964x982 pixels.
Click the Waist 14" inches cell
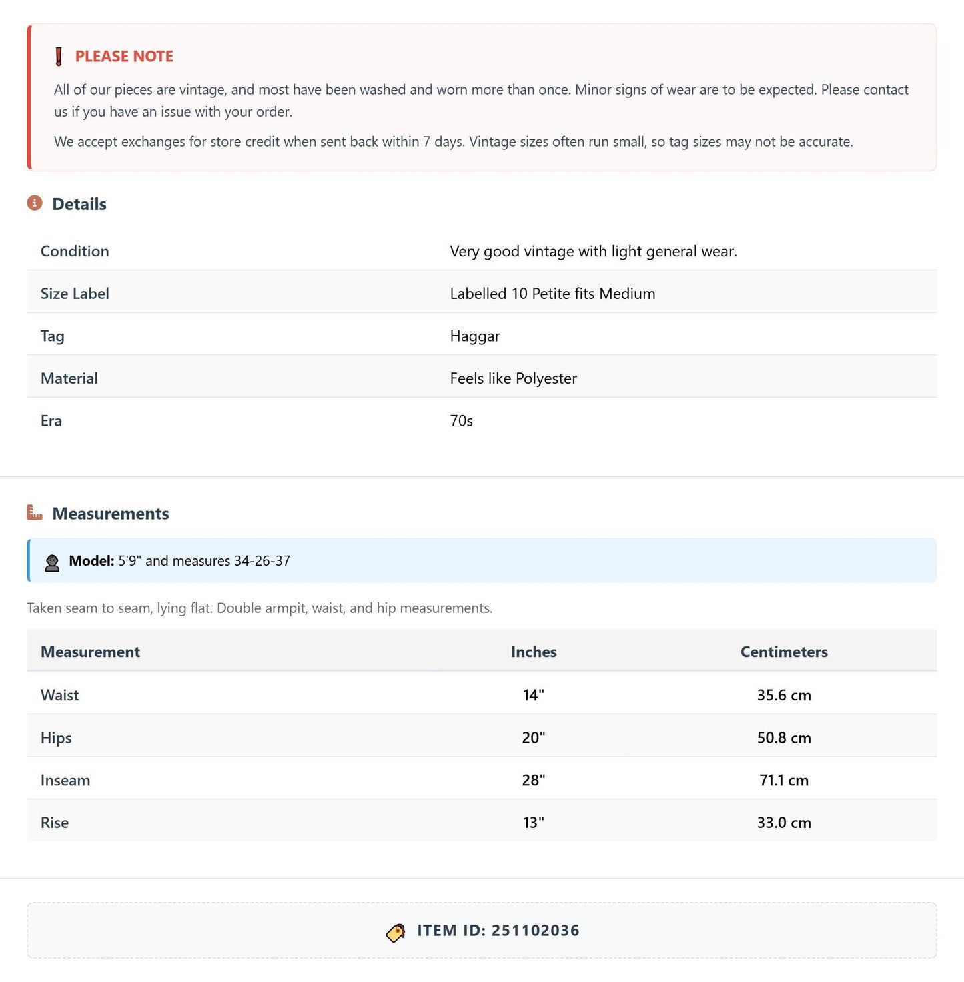pos(534,695)
